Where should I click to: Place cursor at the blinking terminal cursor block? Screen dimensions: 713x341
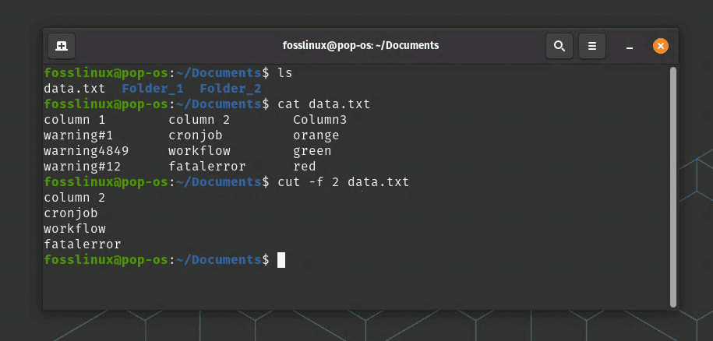(281, 260)
